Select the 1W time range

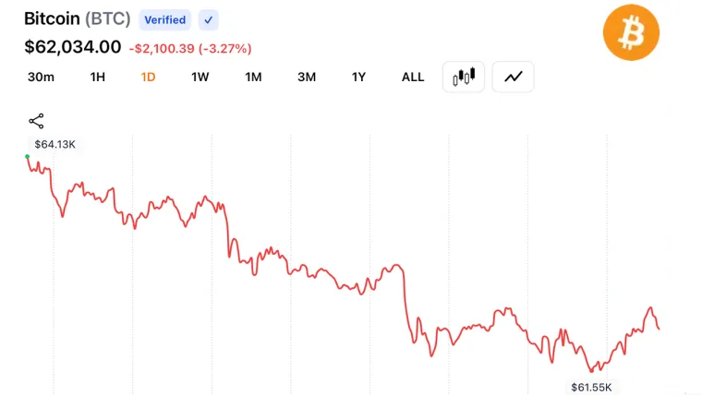pos(200,77)
